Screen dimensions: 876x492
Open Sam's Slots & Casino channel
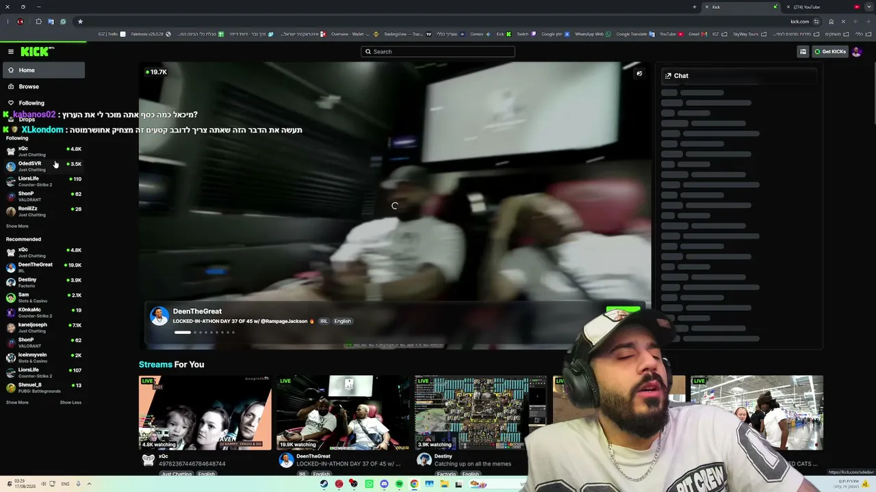click(x=43, y=297)
